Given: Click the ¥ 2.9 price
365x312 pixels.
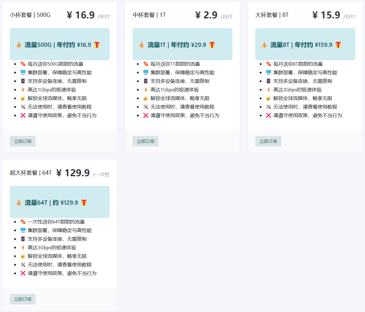Looking at the screenshot, I should point(206,15).
